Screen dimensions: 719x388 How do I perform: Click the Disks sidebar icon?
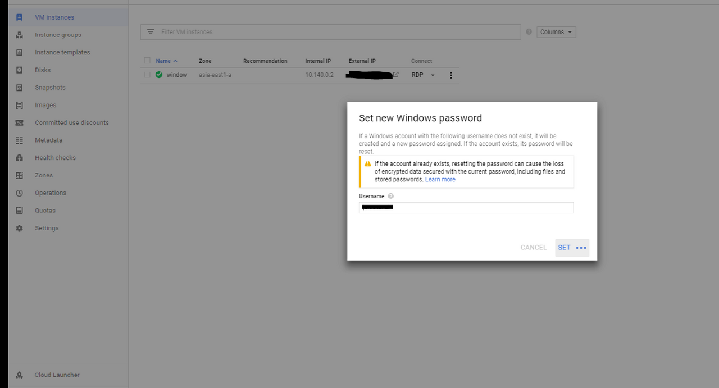20,70
